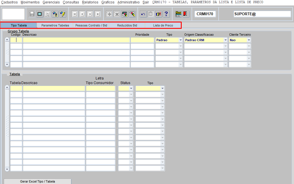Click the insert record plus icon
Image resolution: width=294 pixels, height=184 pixels.
(109, 14)
